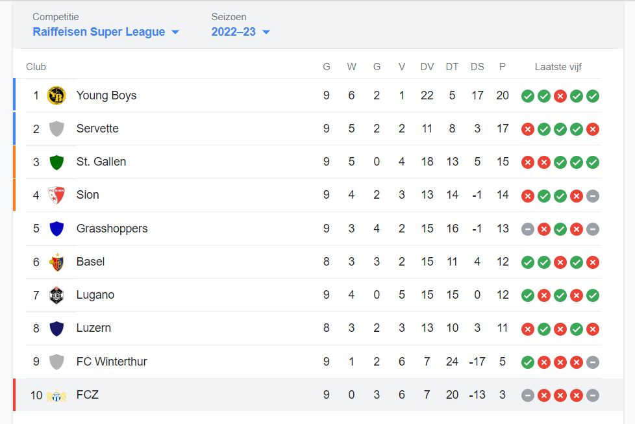This screenshot has height=424, width=635.
Task: Click the Laatste vijf column header
Action: tap(558, 67)
